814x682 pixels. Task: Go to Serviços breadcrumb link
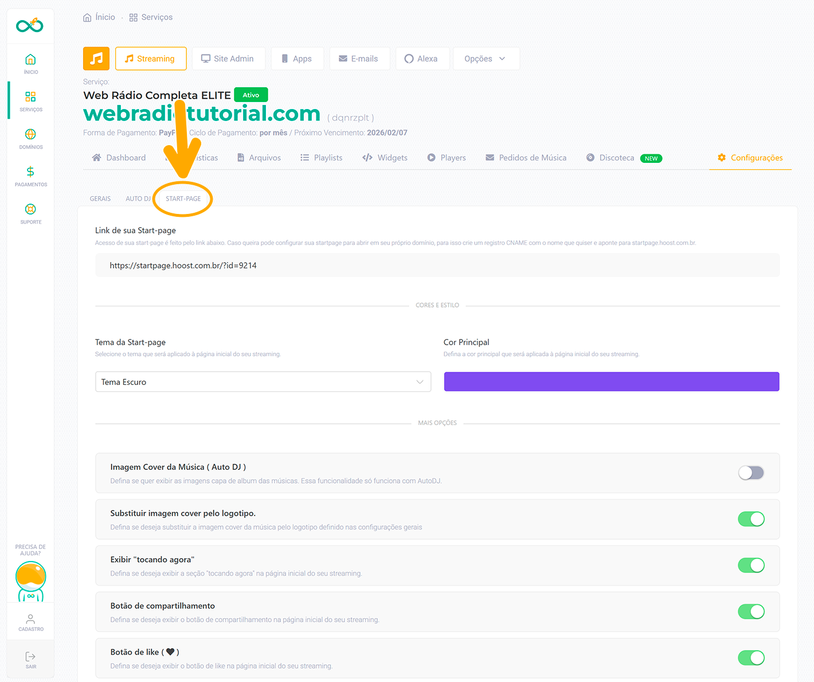[x=151, y=17]
